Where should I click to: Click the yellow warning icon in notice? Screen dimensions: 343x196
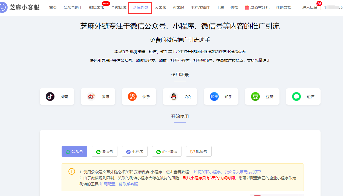71,171
